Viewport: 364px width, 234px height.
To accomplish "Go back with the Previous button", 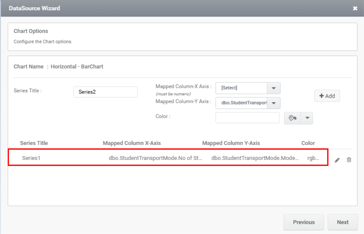I will pyautogui.click(x=304, y=222).
